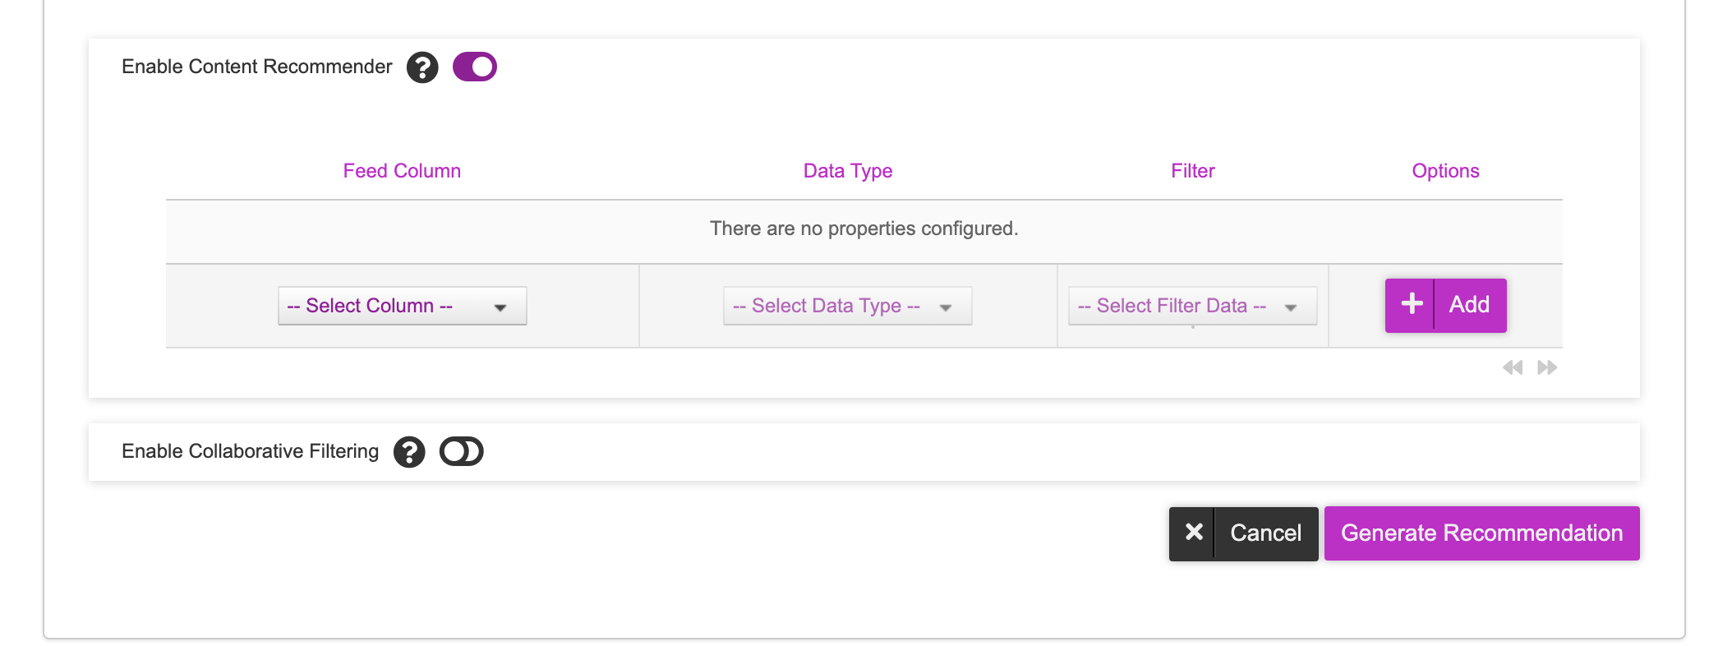Screen dimensions: 1732x646
Task: Click 'There are no properties configured.' message
Action: click(864, 228)
